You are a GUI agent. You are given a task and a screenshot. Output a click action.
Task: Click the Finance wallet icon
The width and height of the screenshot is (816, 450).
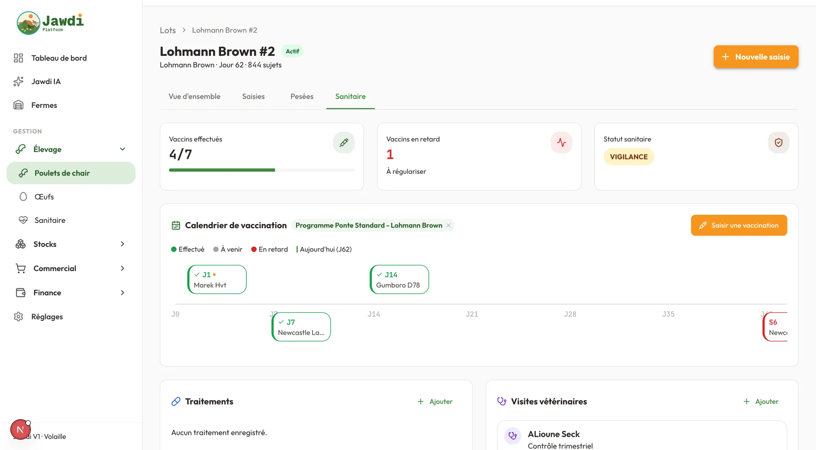[x=20, y=293]
